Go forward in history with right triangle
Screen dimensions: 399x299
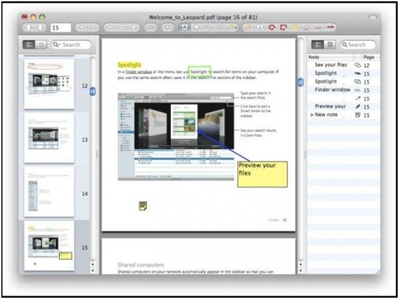pyautogui.click(x=93, y=27)
